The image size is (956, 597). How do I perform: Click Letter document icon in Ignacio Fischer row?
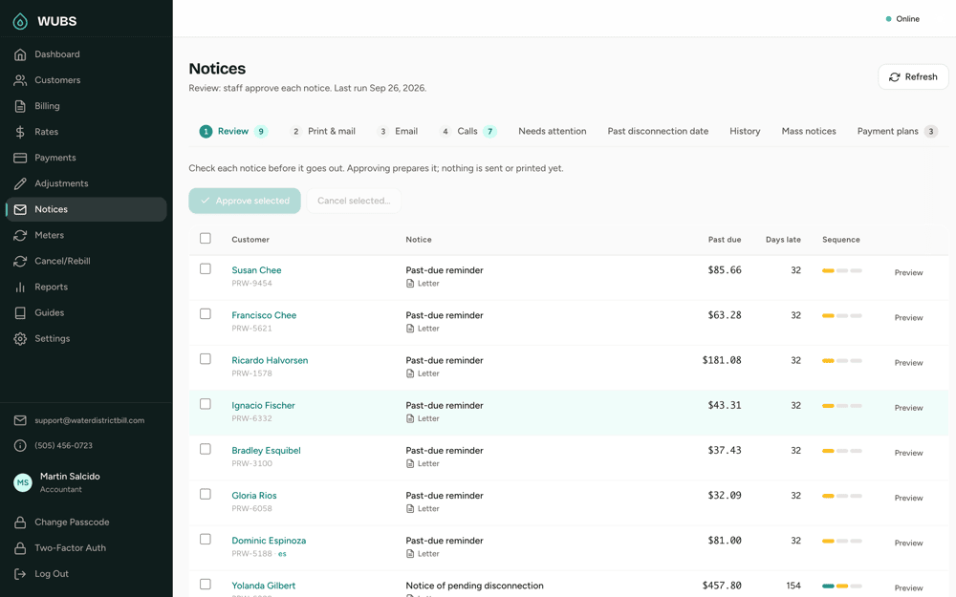[x=410, y=418]
